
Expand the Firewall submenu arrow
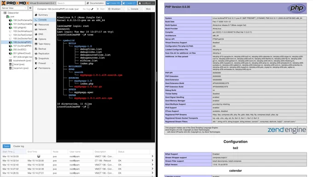52,63
